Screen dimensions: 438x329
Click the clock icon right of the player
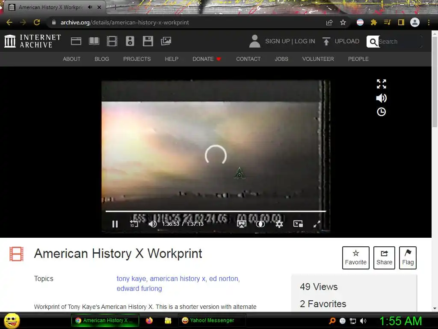(381, 112)
